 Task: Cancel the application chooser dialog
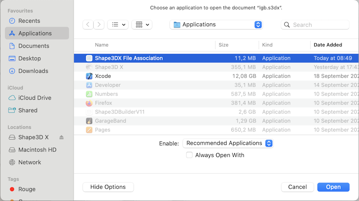coord(298,187)
